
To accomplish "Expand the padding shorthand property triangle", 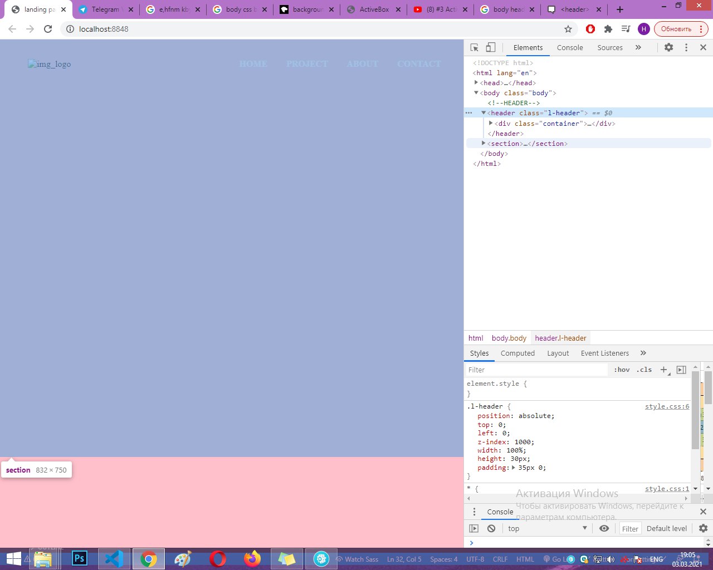I will tap(514, 468).
